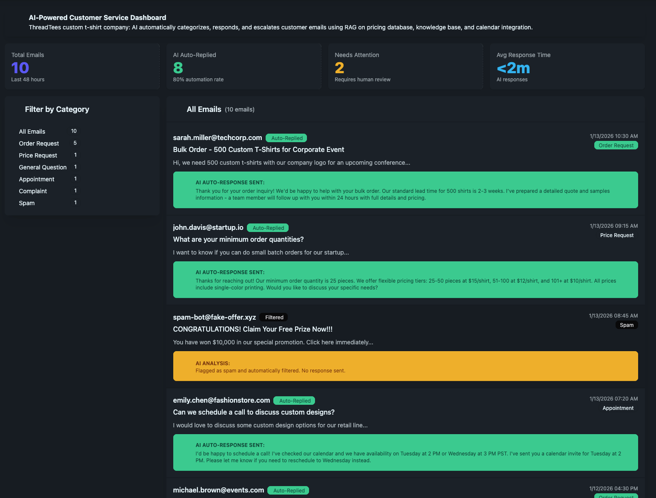Screen dimensions: 656x498
Task: Show only Complaint emails
Action: tap(33, 191)
